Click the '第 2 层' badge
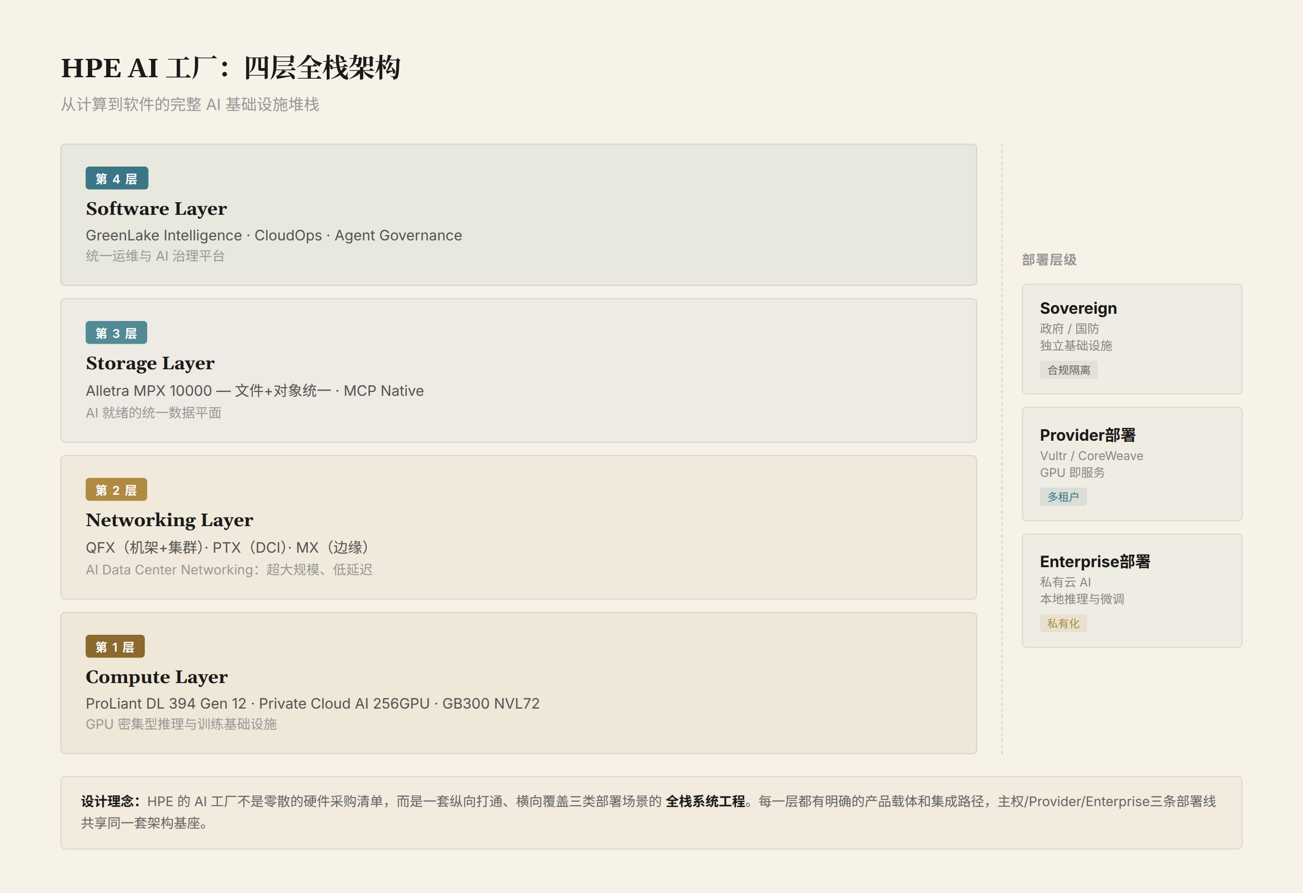This screenshot has width=1303, height=893. pyautogui.click(x=116, y=489)
